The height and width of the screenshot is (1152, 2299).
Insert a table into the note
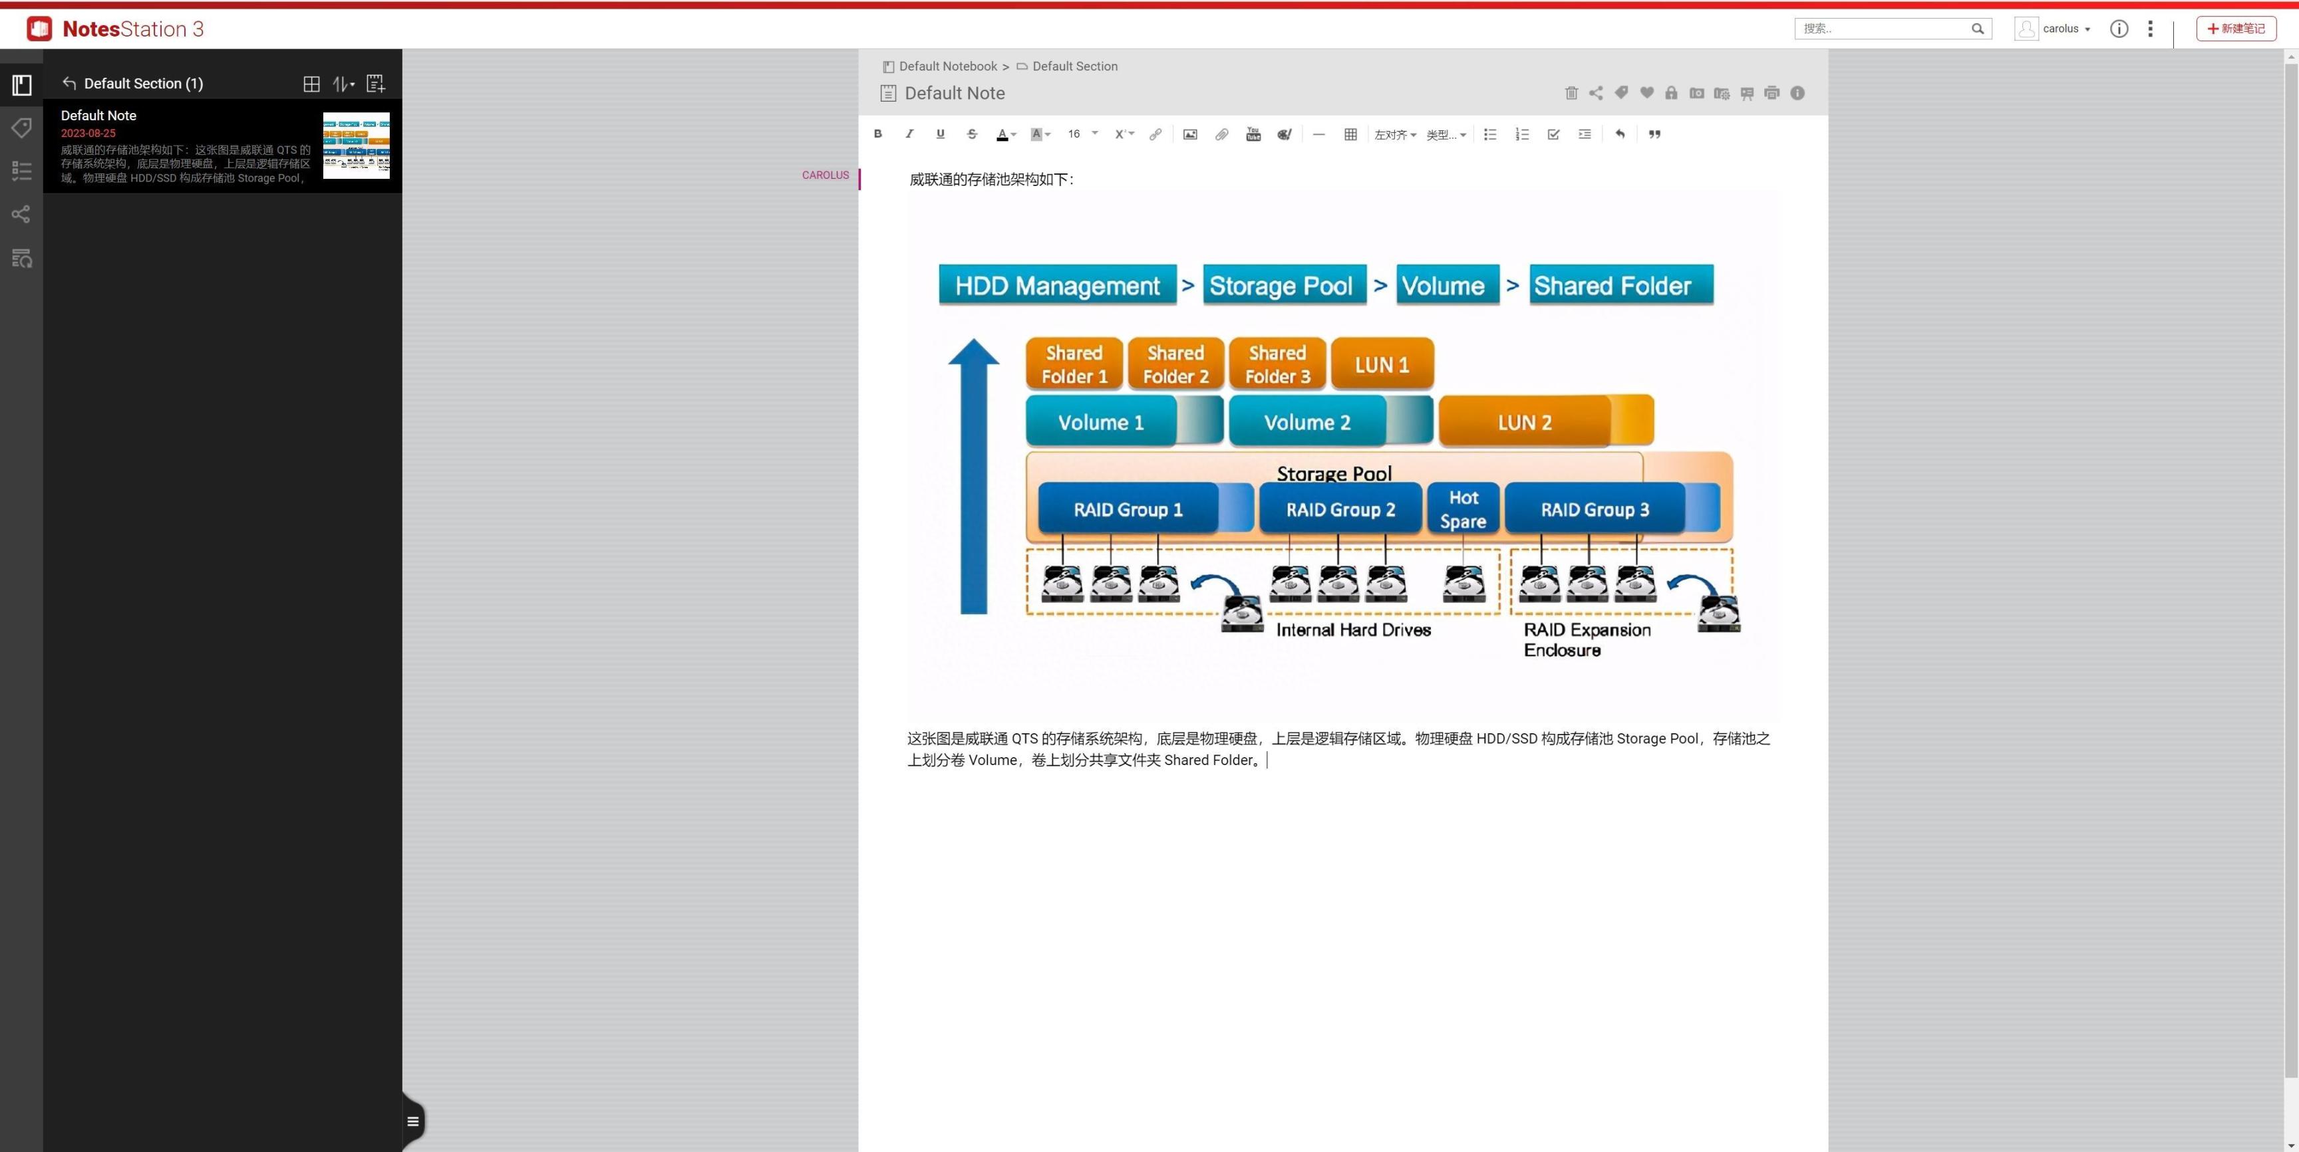1350,135
